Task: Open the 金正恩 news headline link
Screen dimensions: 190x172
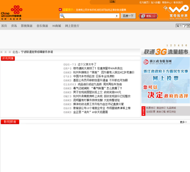Action: 91,112
